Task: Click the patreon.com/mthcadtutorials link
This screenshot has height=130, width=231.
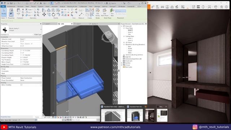Action: 115,127
